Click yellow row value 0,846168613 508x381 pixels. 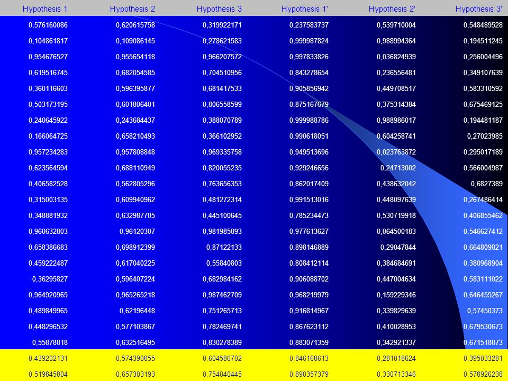[309, 358]
